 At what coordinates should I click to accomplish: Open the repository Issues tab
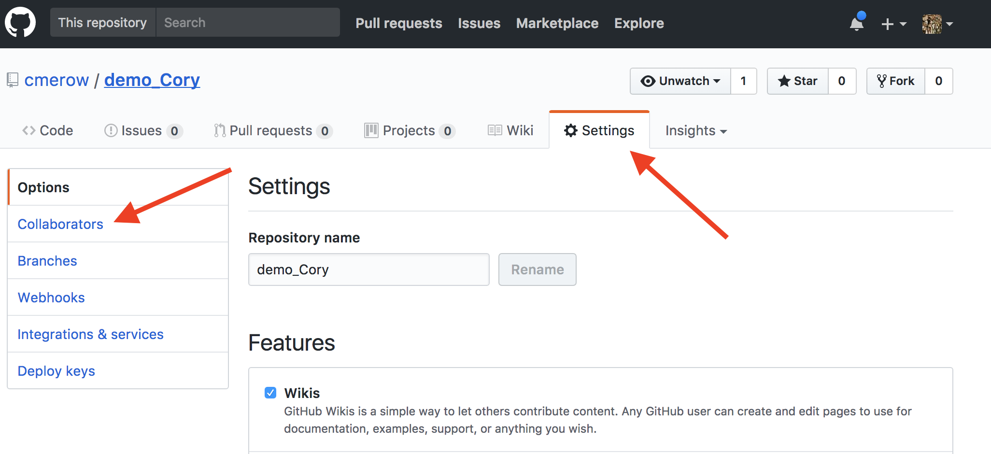tap(143, 130)
